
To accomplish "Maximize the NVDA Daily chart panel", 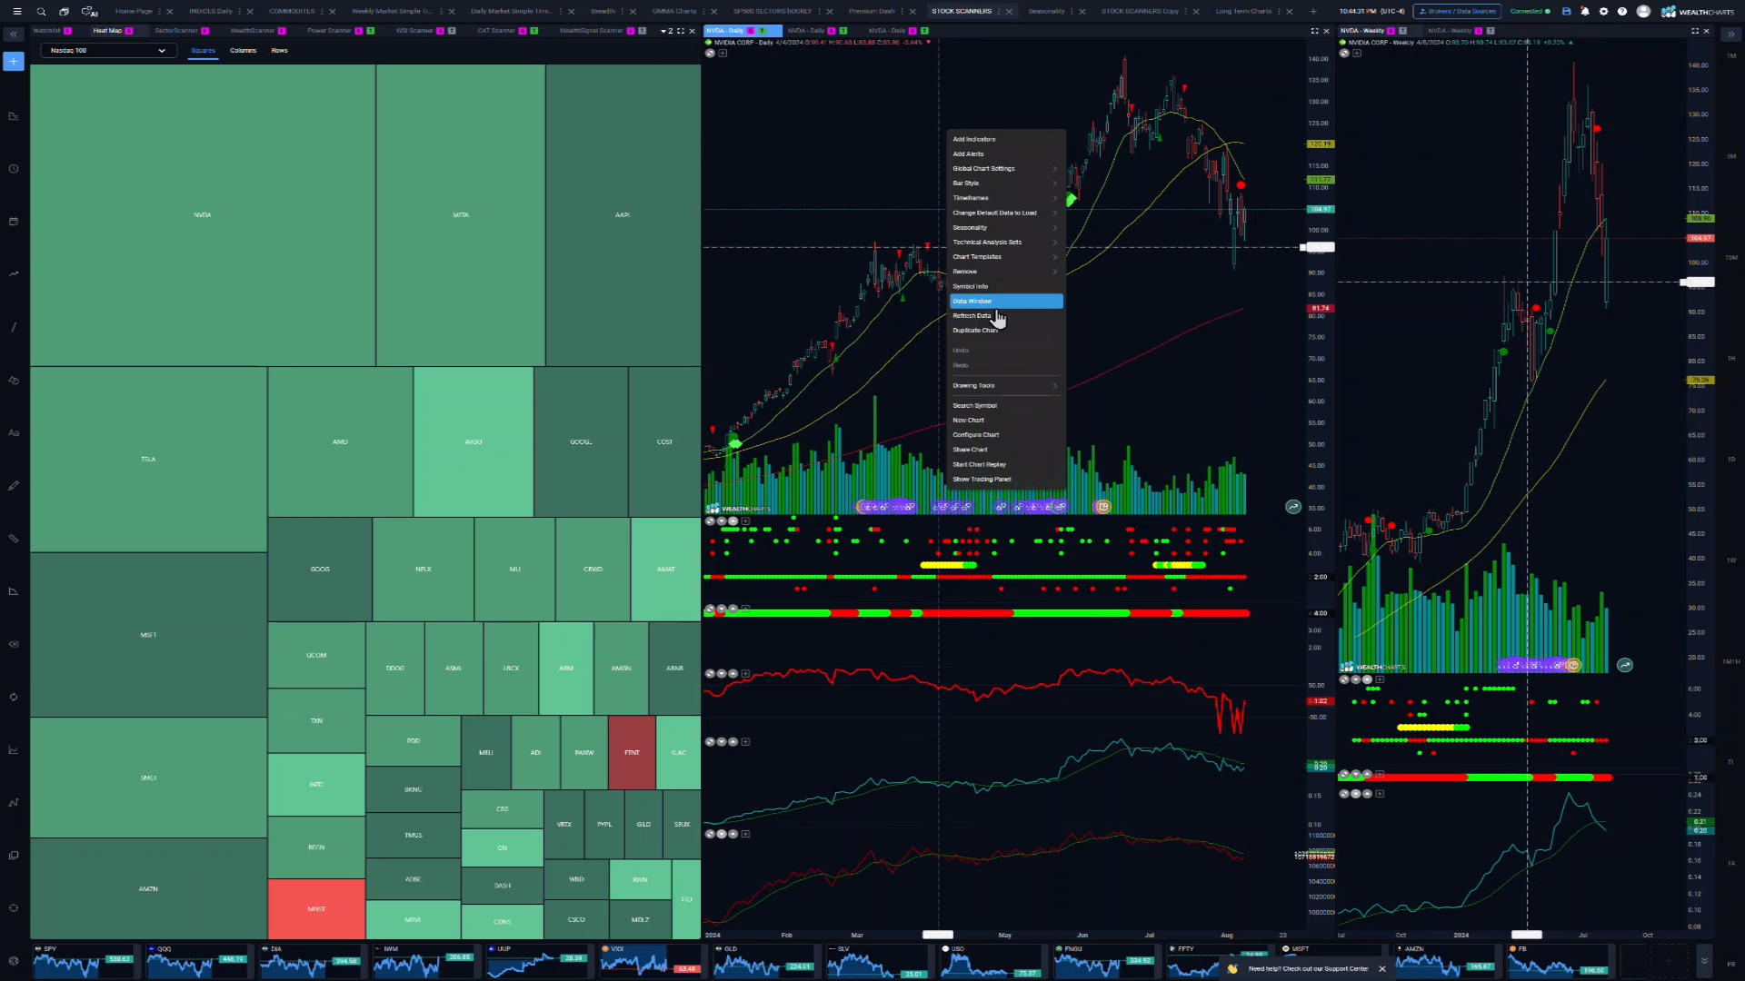I will click(1314, 31).
